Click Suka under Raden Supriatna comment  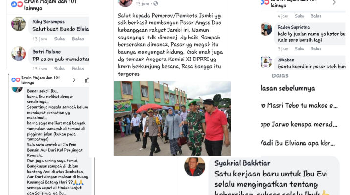click(x=299, y=48)
